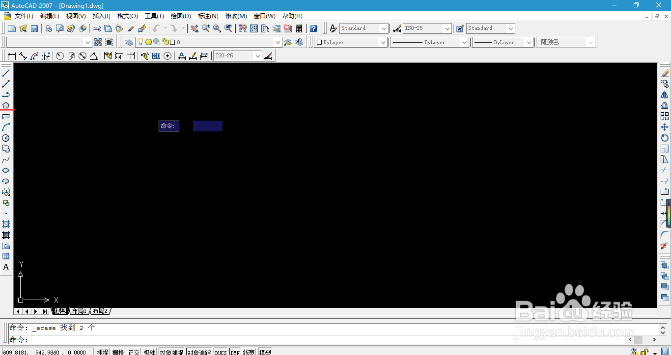The image size is (671, 355).
Task: Open the 编辑(E) menu
Action: point(50,16)
